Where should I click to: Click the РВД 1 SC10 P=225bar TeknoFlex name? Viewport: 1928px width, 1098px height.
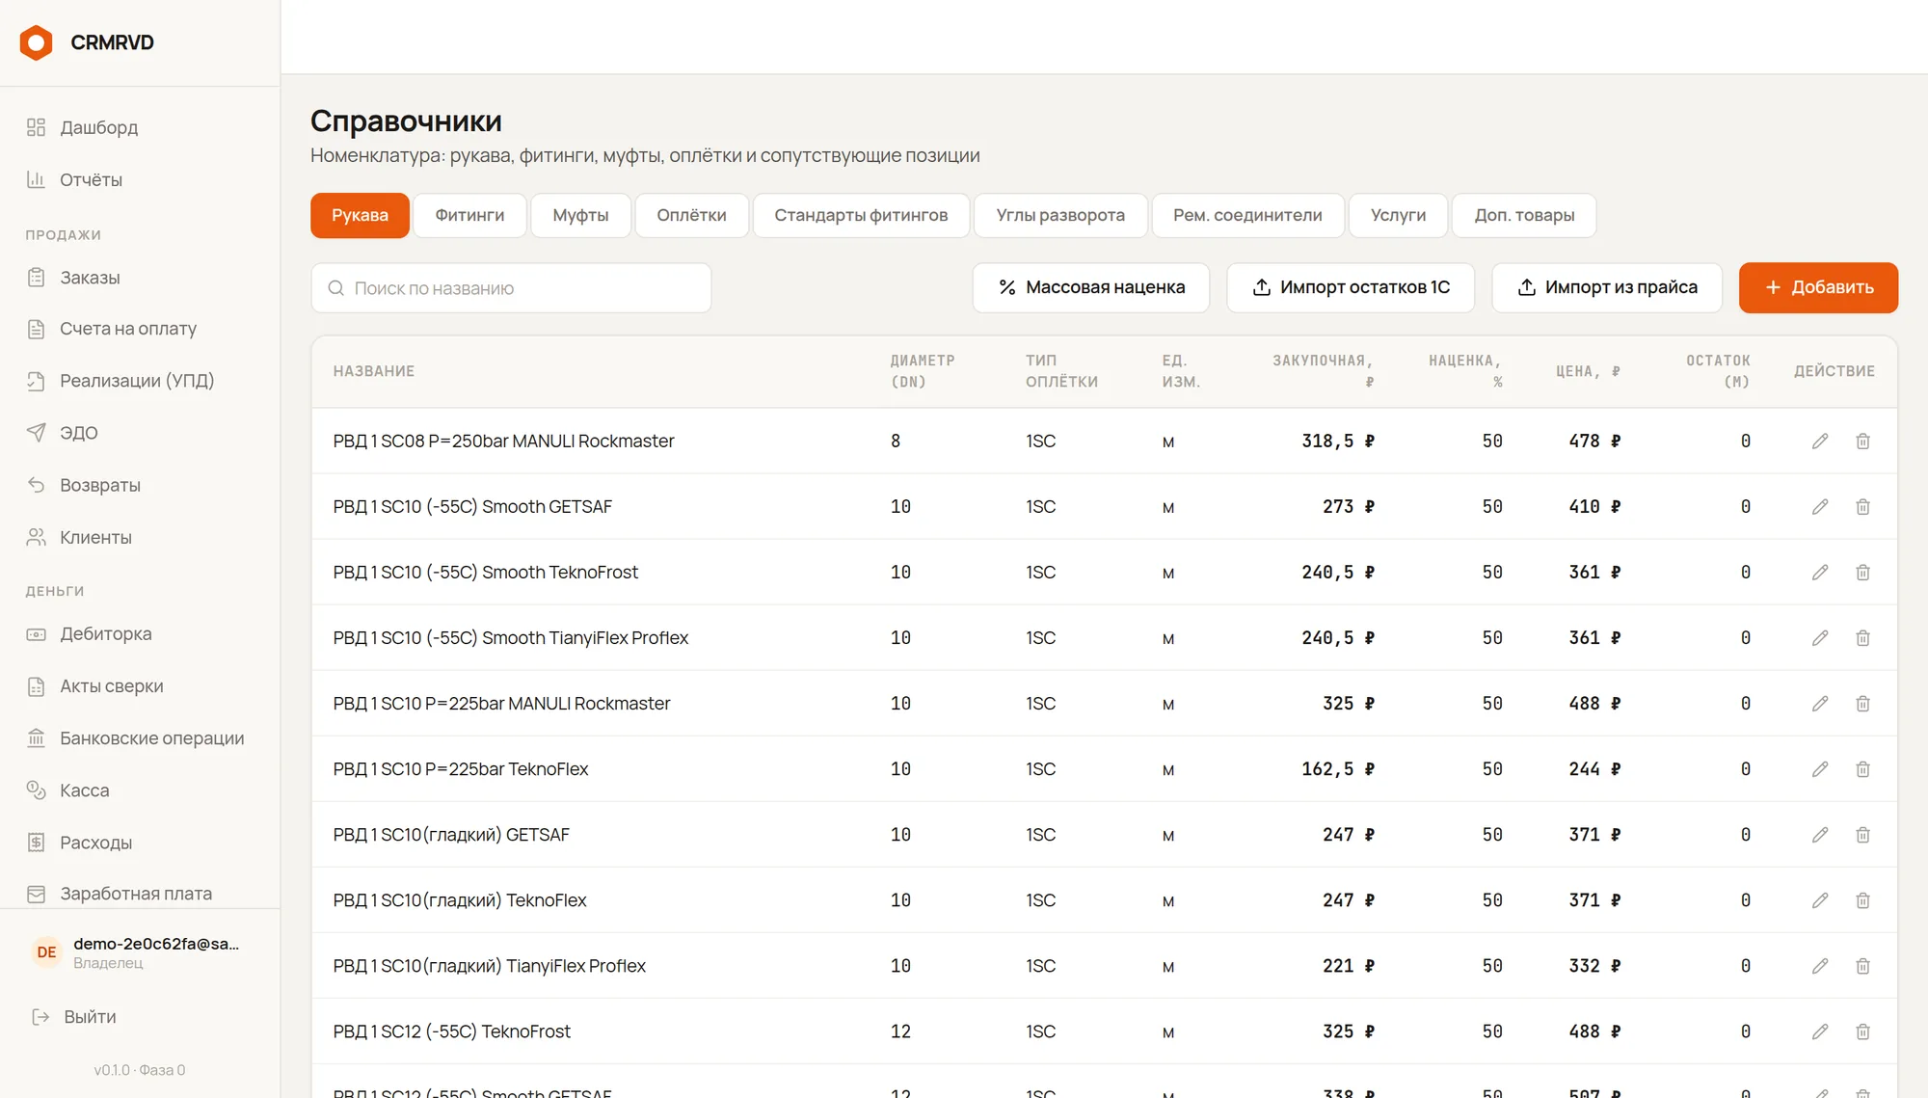click(x=461, y=769)
